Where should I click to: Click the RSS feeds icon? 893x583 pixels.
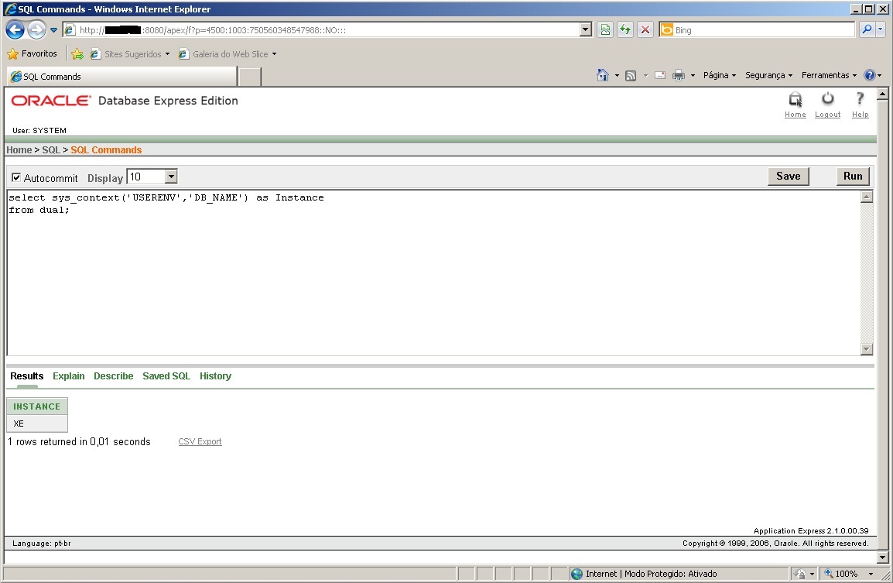(x=631, y=75)
